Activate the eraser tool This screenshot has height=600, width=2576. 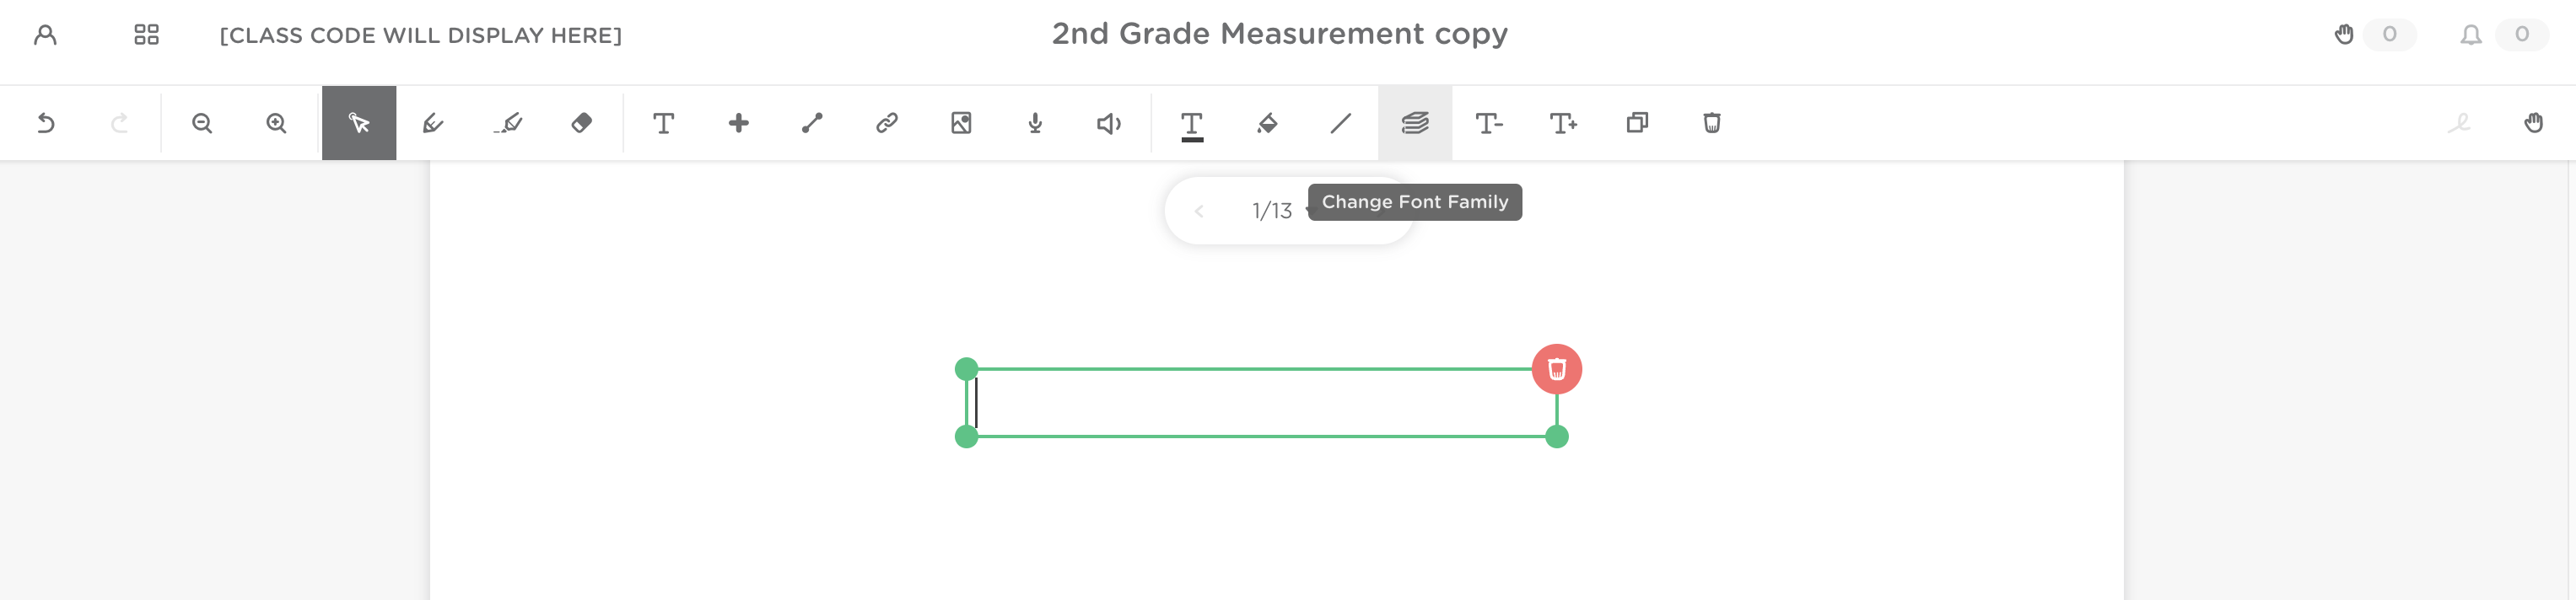click(x=581, y=123)
